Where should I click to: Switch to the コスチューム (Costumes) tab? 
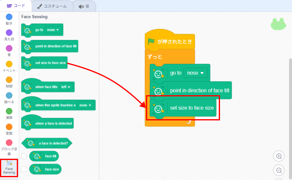click(x=52, y=6)
